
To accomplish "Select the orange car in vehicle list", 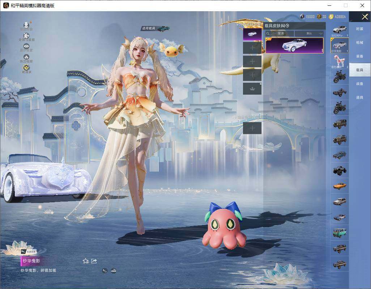I will (x=340, y=186).
